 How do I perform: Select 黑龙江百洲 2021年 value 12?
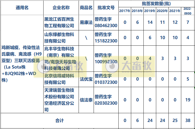[x=175, y=23]
